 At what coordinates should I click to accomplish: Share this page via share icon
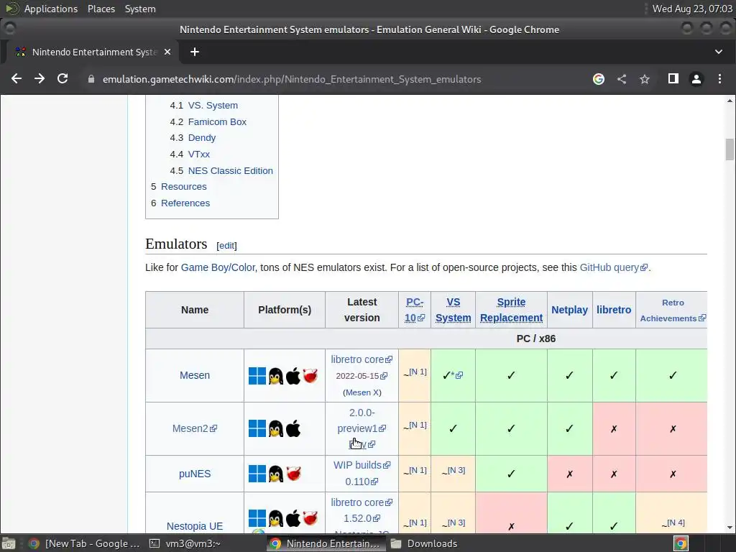pyautogui.click(x=622, y=79)
